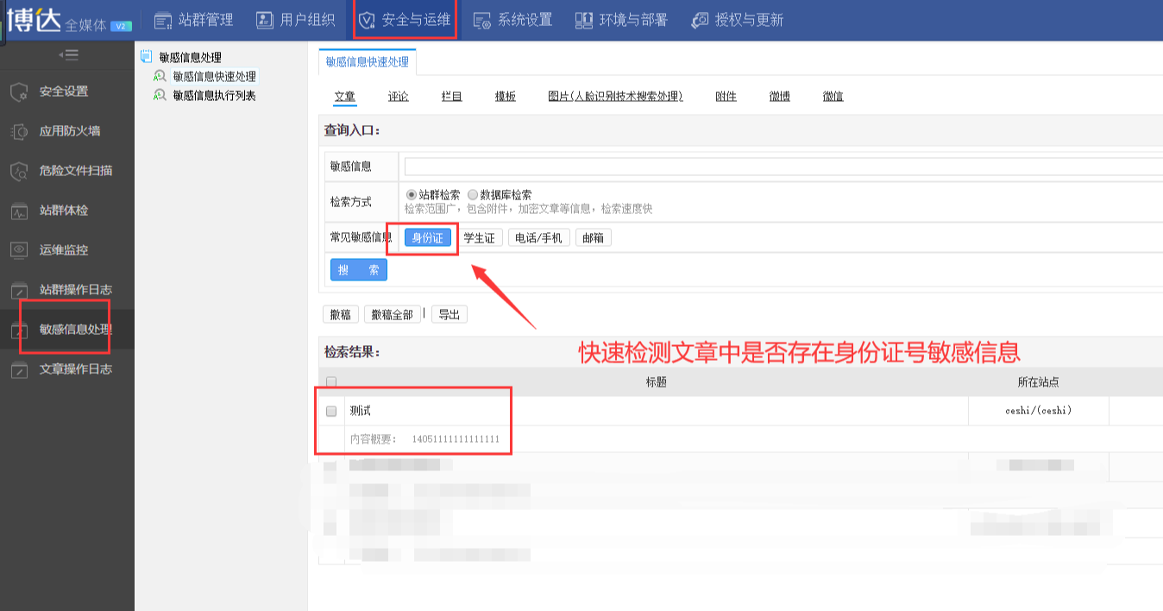
Task: Click the 内容概要 14051111111111111 summary text
Action: coord(424,439)
